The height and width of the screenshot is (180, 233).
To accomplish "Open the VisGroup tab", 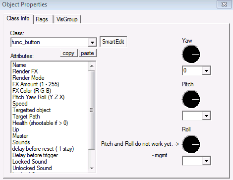I will 67,19.
